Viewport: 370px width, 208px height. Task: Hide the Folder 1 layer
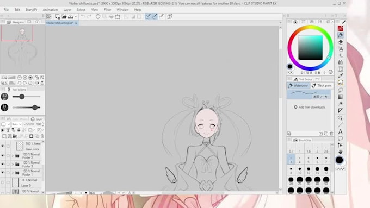coord(3,173)
